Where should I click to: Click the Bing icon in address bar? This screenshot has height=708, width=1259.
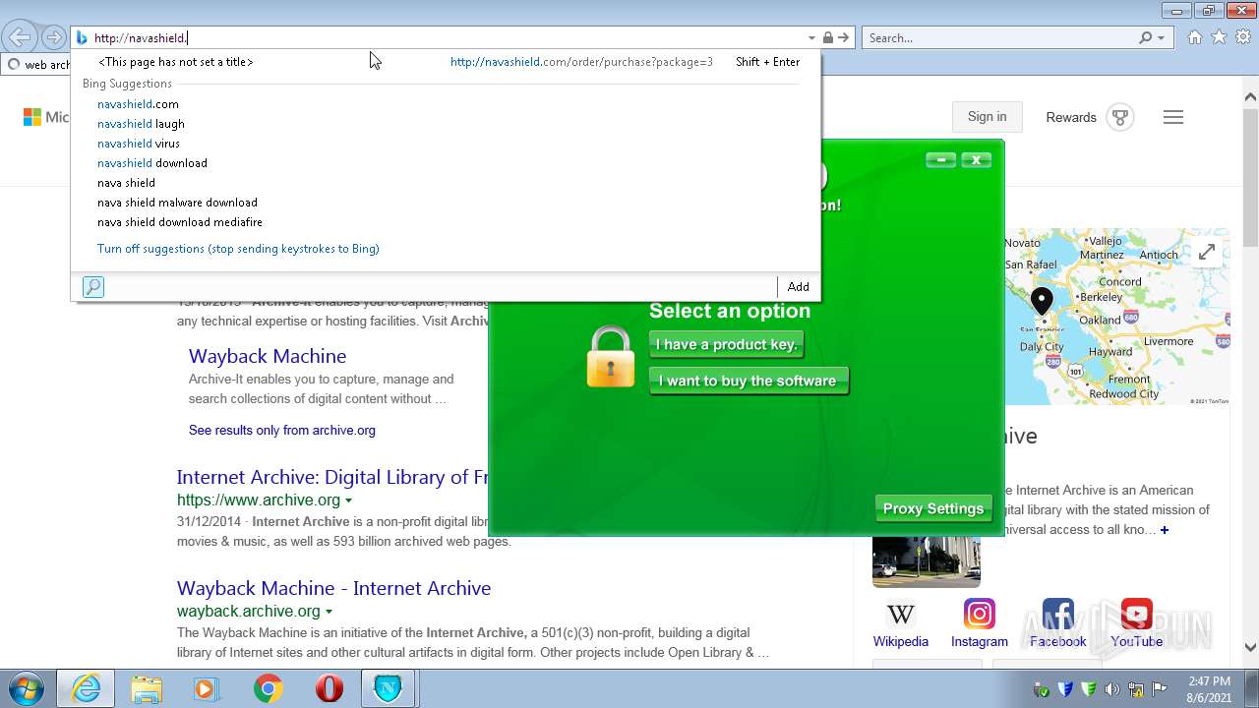82,38
